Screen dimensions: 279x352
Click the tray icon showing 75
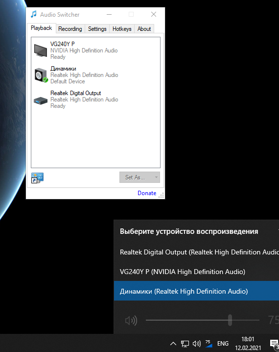tap(209, 344)
